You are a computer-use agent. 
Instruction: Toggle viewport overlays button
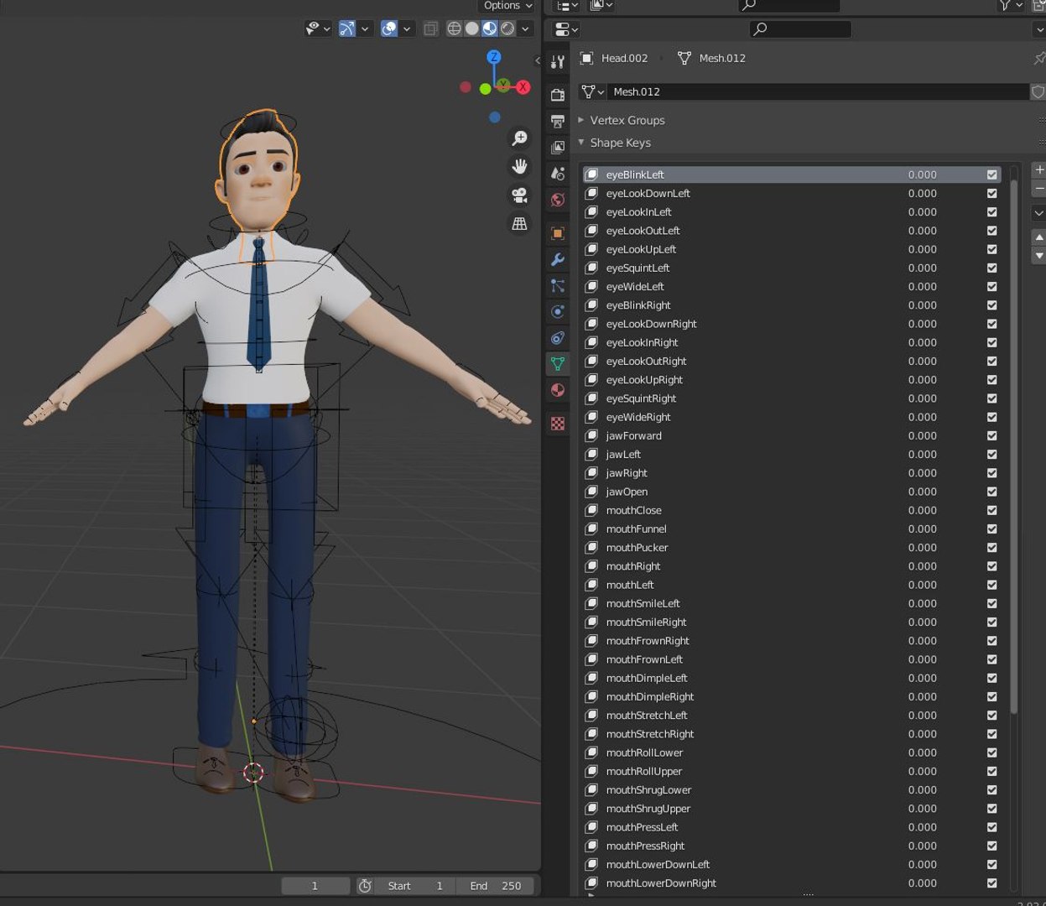[389, 29]
